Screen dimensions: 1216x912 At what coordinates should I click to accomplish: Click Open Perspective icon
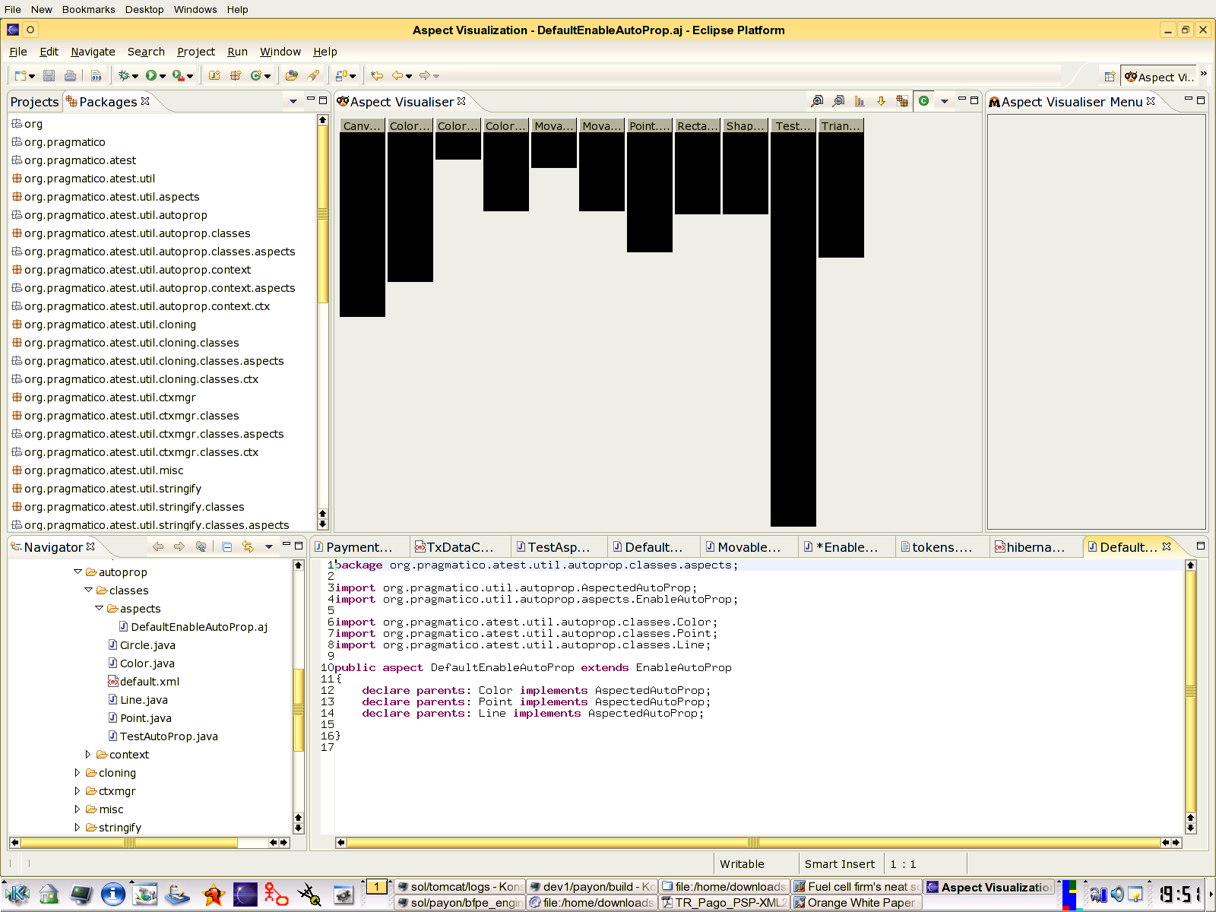[1110, 76]
